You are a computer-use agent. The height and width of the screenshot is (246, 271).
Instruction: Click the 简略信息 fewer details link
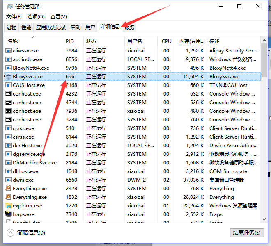click(x=31, y=233)
